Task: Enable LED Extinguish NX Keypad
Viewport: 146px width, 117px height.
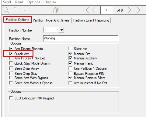Action: (11, 98)
